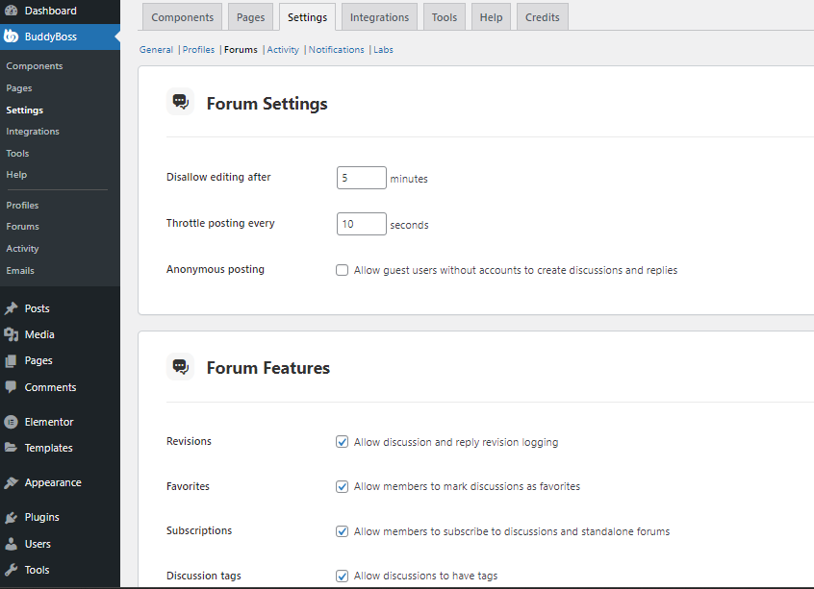Toggle the Subscriptions checkbox
The height and width of the screenshot is (589, 814).
point(342,531)
